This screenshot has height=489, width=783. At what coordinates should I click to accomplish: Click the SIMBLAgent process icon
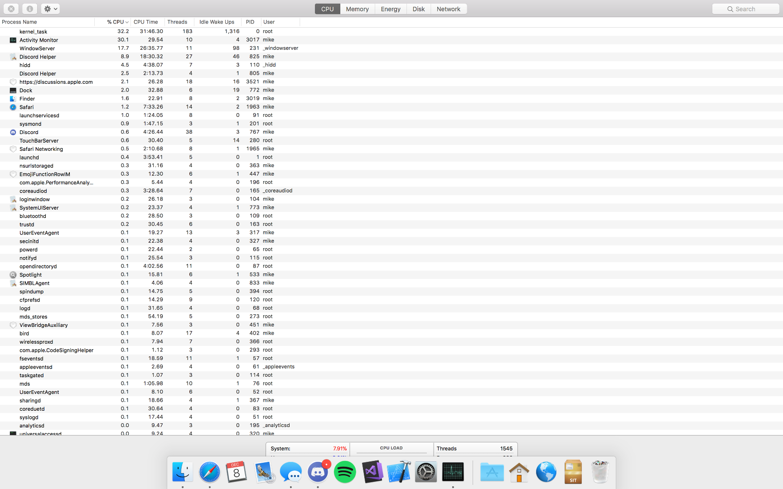pyautogui.click(x=13, y=283)
